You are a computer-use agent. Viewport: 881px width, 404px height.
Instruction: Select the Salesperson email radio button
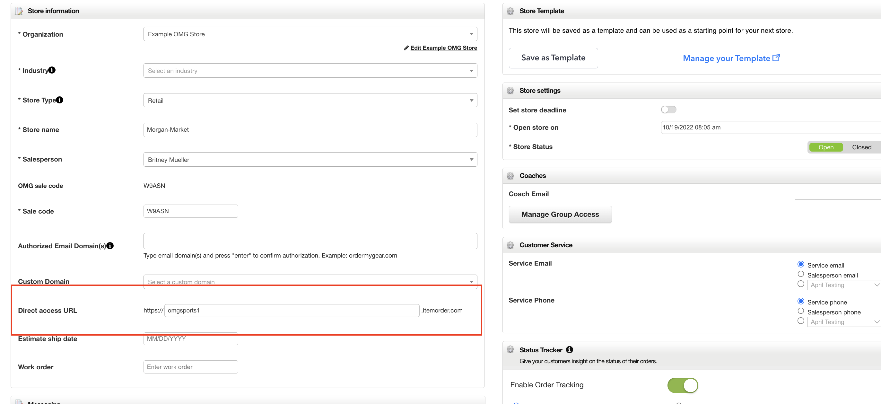[x=801, y=274]
